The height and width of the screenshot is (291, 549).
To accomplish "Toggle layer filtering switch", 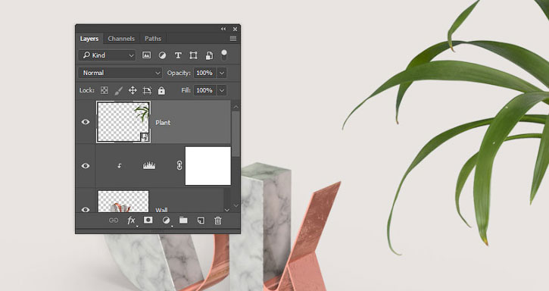I will coord(223,55).
